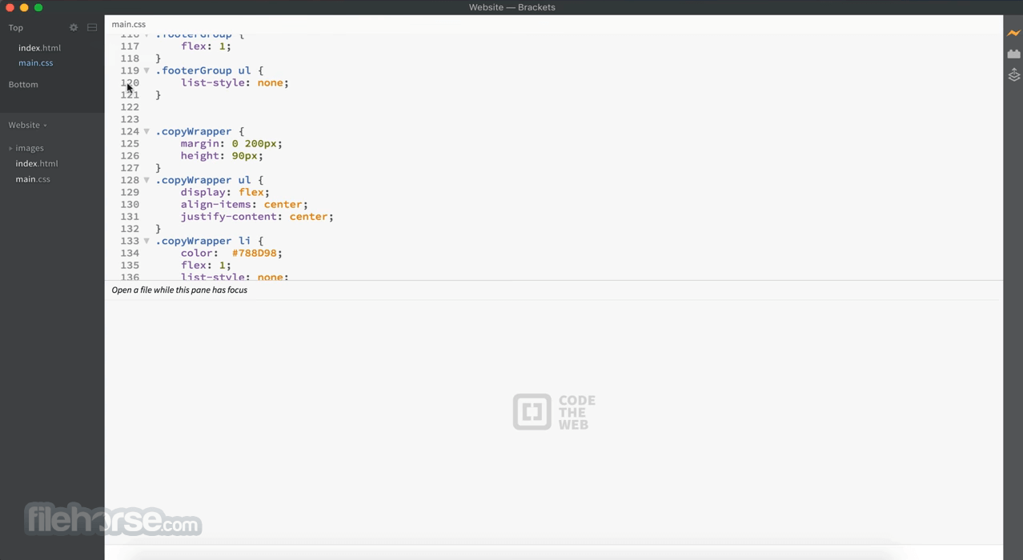Click line number 125 in the gutter
This screenshot has height=560, width=1023.
pos(130,144)
